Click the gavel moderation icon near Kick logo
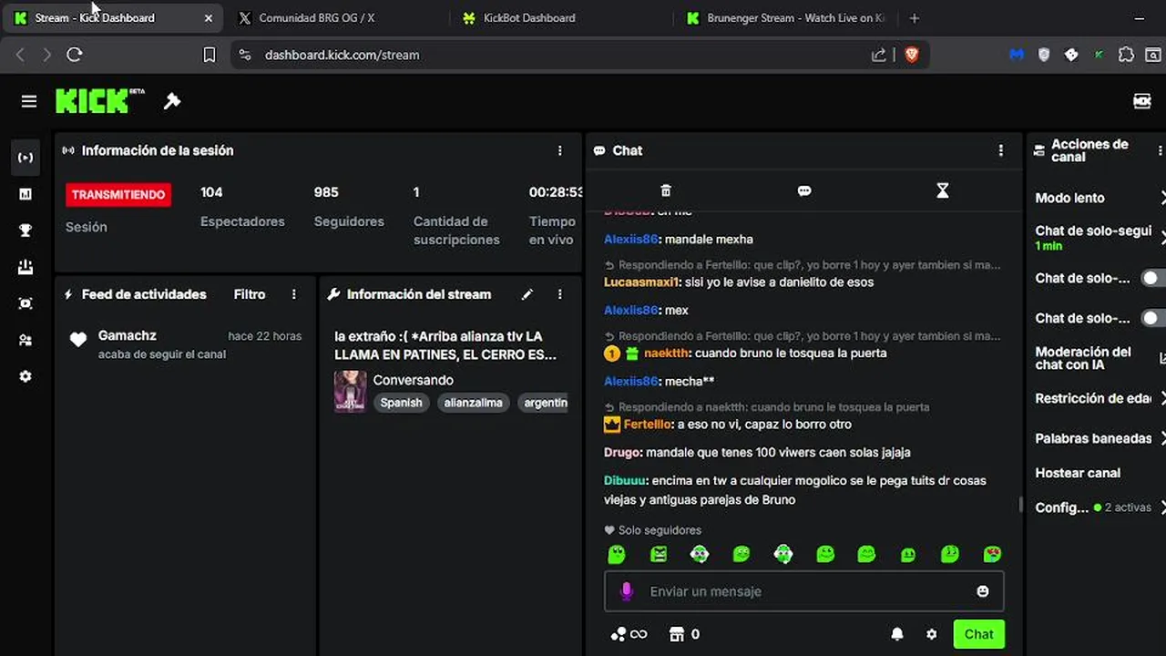1166x656 pixels. click(x=172, y=101)
